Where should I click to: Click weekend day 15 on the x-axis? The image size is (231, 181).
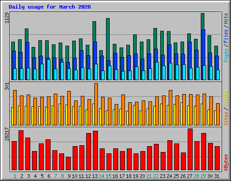(108, 176)
